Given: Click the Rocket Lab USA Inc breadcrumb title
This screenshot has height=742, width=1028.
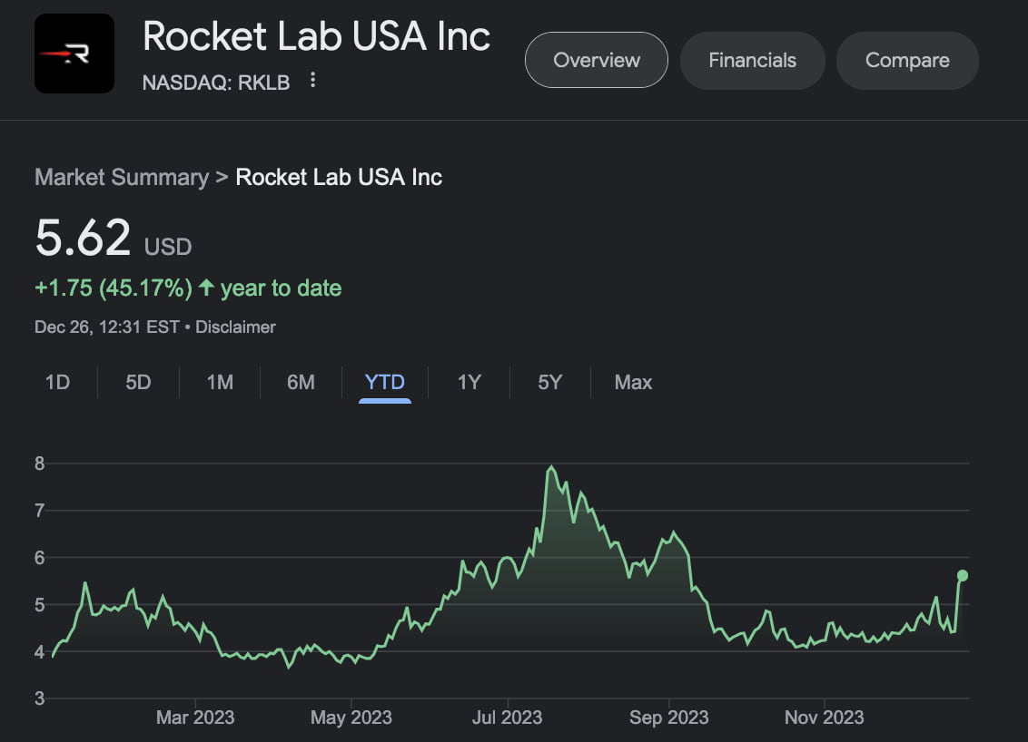Looking at the screenshot, I should [338, 177].
